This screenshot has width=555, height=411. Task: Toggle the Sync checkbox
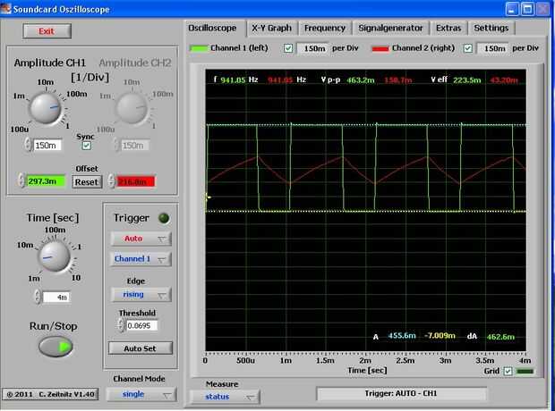86,145
